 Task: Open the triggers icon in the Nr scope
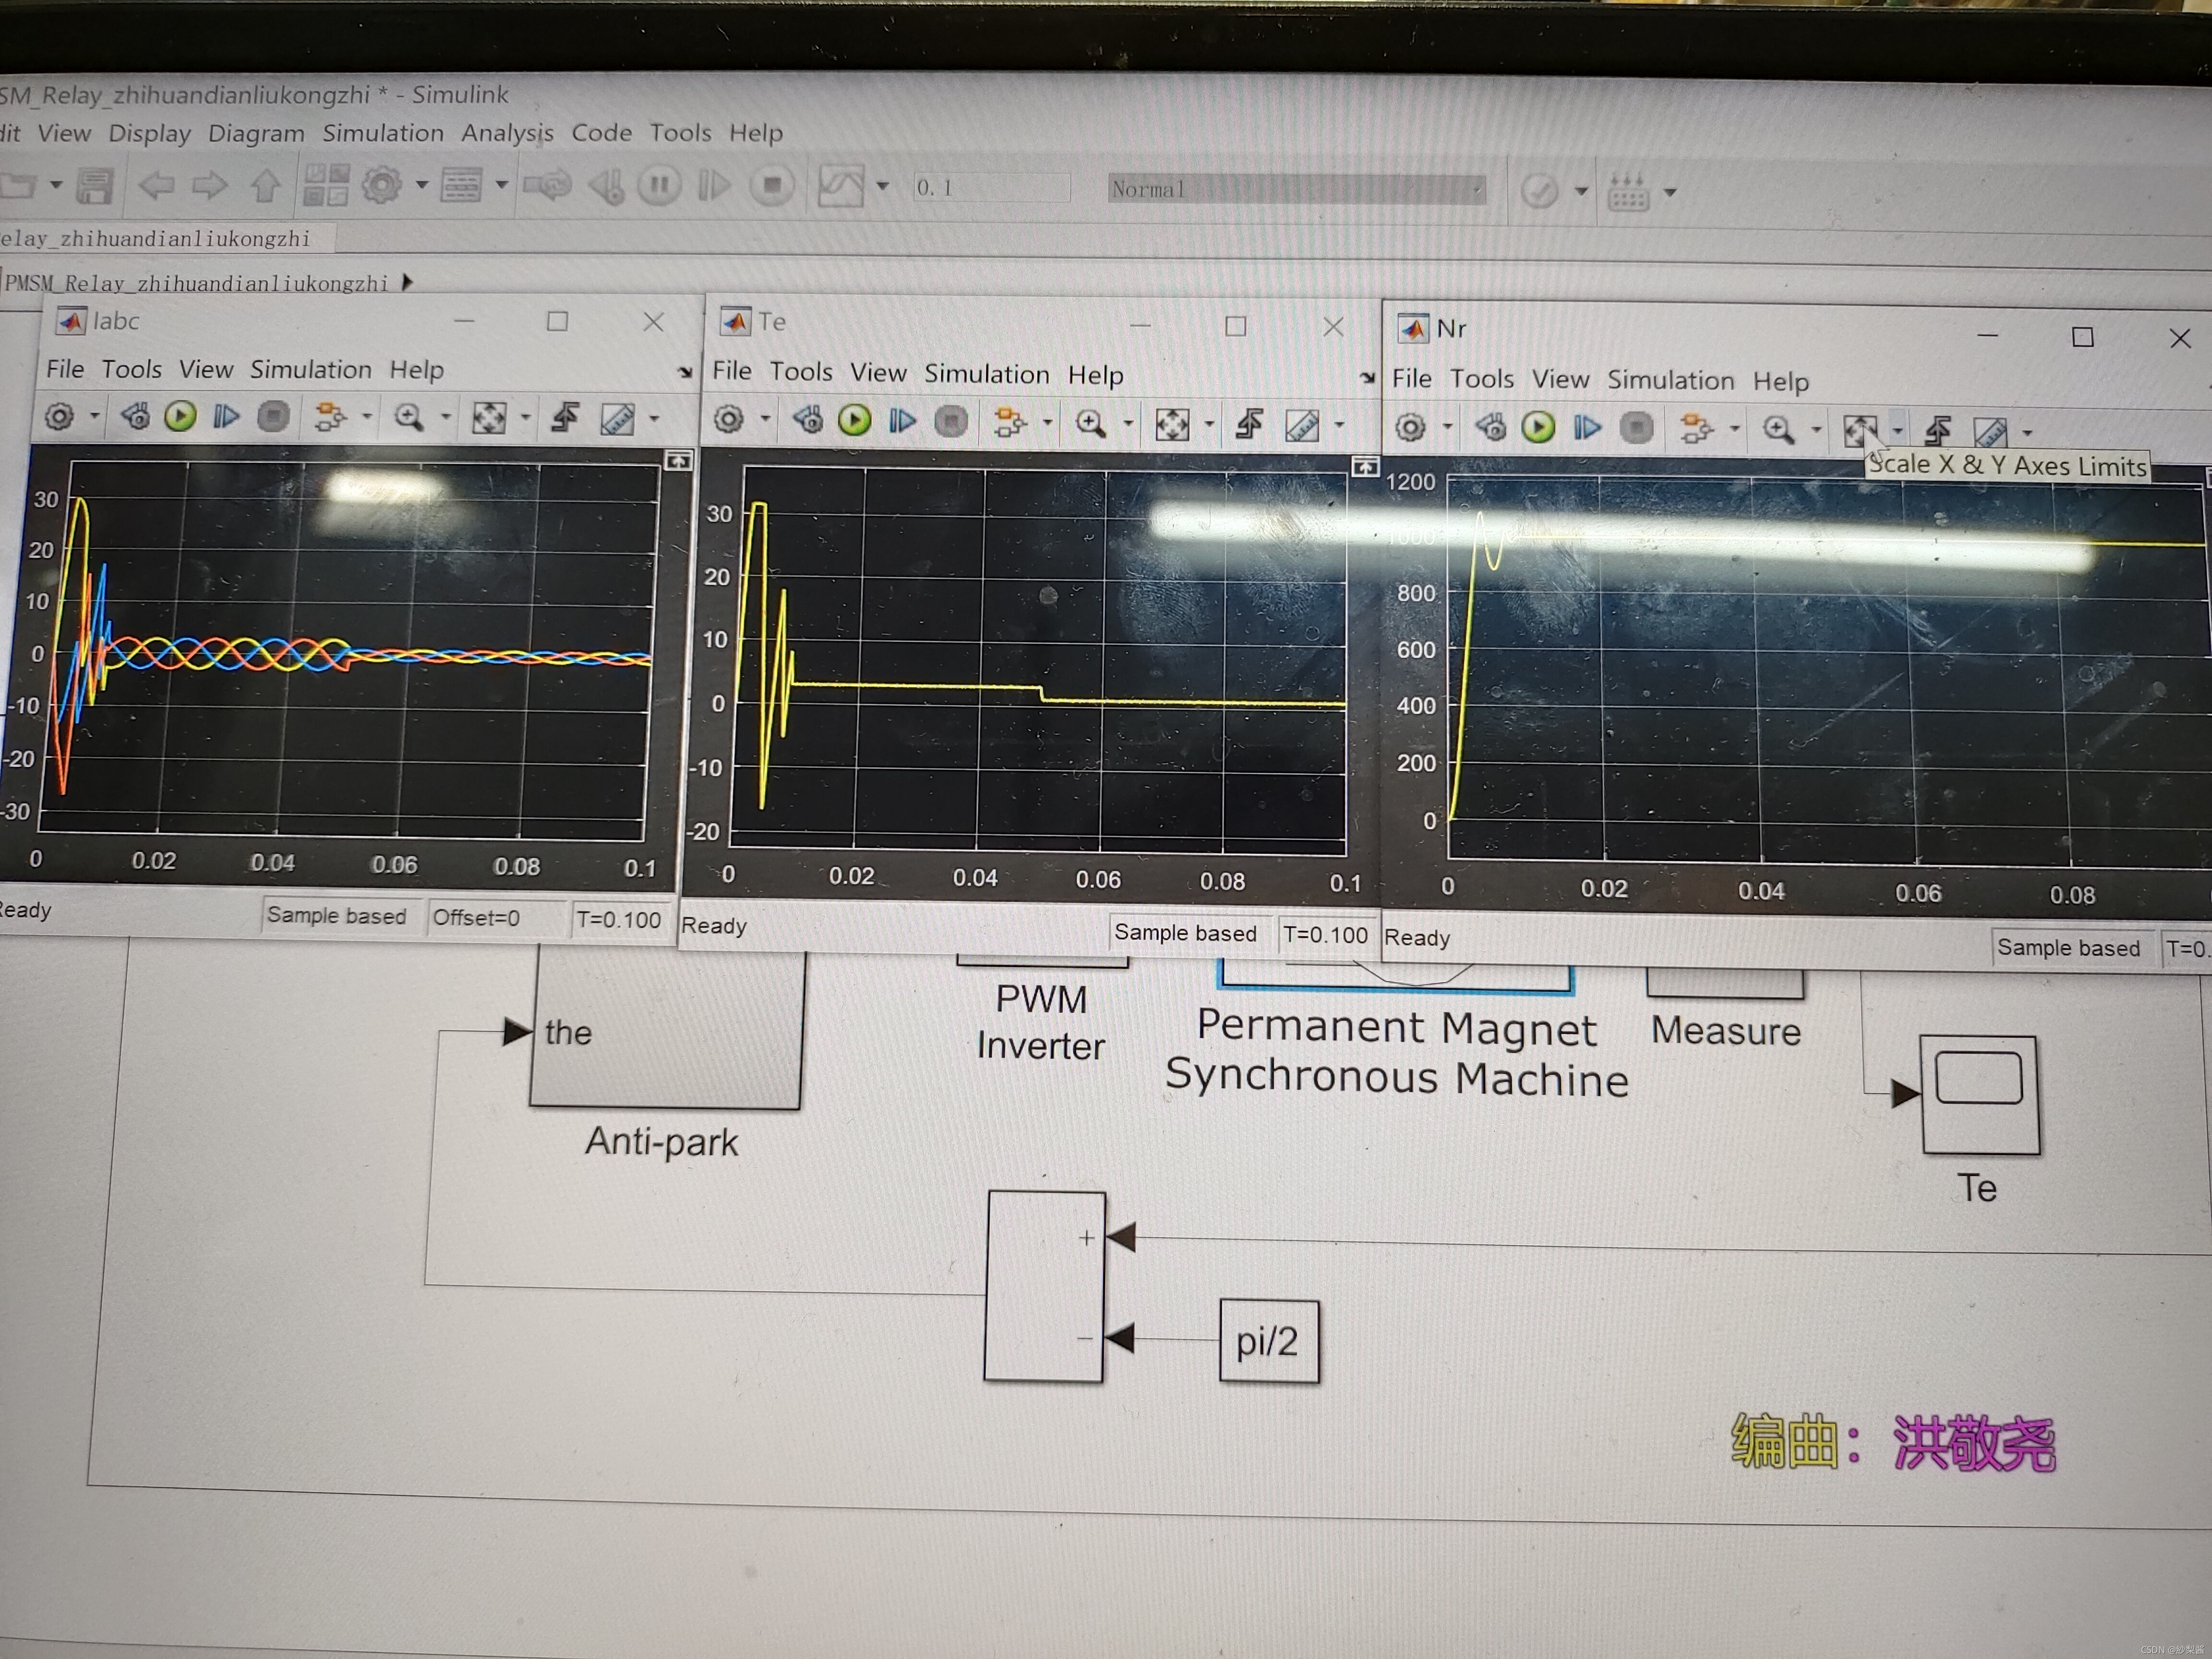[1938, 432]
